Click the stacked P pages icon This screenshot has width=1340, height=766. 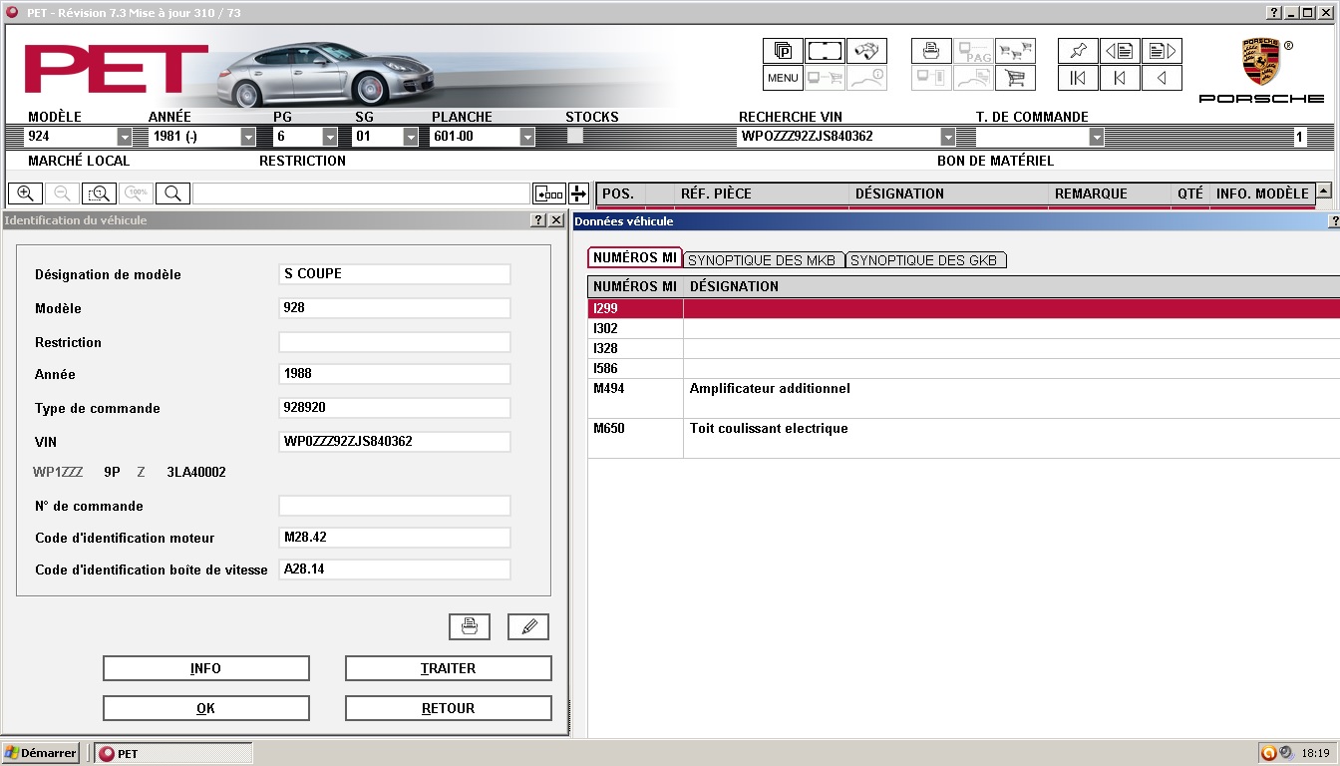point(783,51)
